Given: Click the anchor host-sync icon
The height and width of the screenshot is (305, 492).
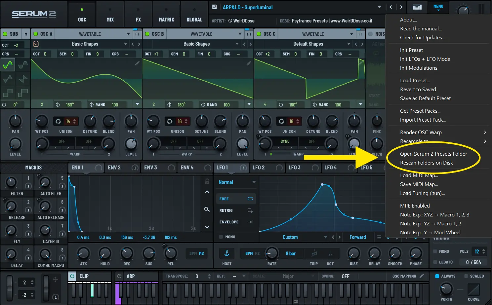Looking at the screenshot, I should (226, 253).
